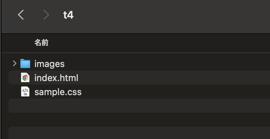Select the sample.css file name
The image size is (270, 139).
(58, 92)
